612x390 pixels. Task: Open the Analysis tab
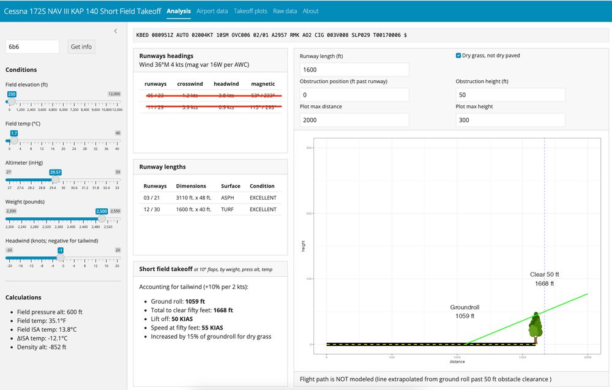tap(179, 11)
